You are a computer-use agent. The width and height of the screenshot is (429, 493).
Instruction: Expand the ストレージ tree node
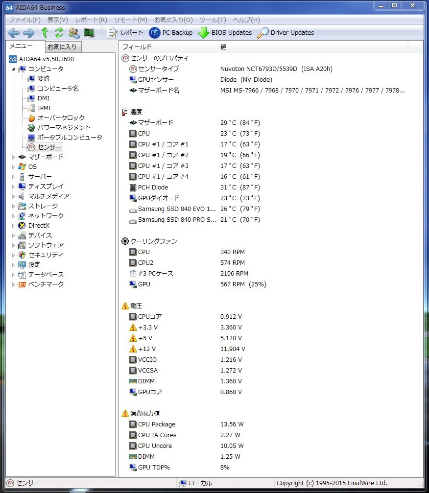click(13, 206)
